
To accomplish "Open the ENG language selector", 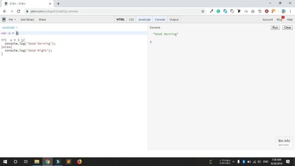I will [x=265, y=162].
